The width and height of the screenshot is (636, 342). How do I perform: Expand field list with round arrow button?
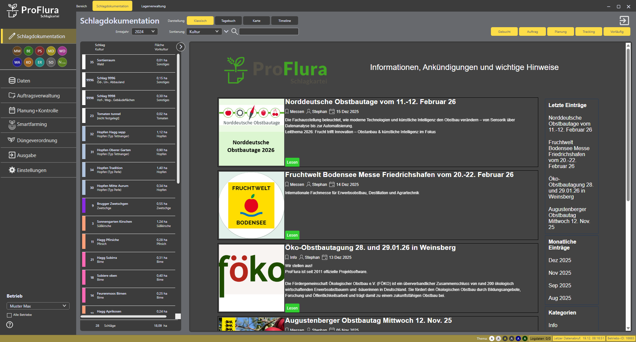coord(181,47)
